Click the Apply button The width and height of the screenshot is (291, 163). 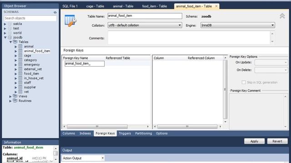tap(254, 141)
